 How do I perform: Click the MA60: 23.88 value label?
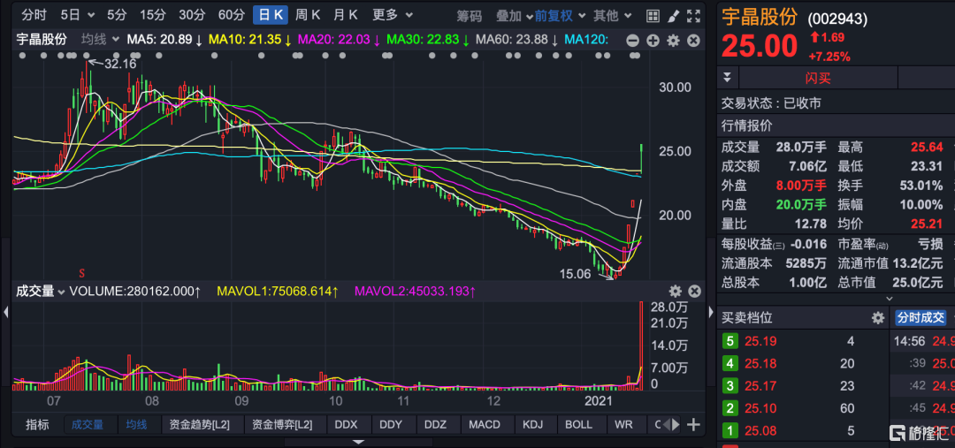pyautogui.click(x=517, y=40)
